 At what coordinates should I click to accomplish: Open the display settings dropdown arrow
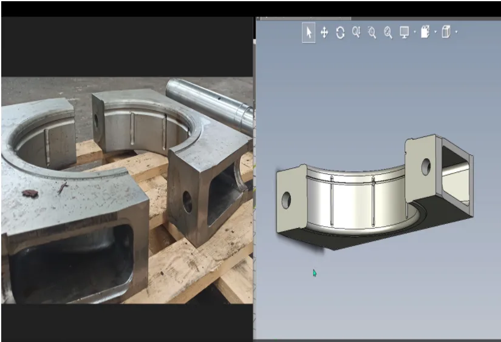pos(415,32)
